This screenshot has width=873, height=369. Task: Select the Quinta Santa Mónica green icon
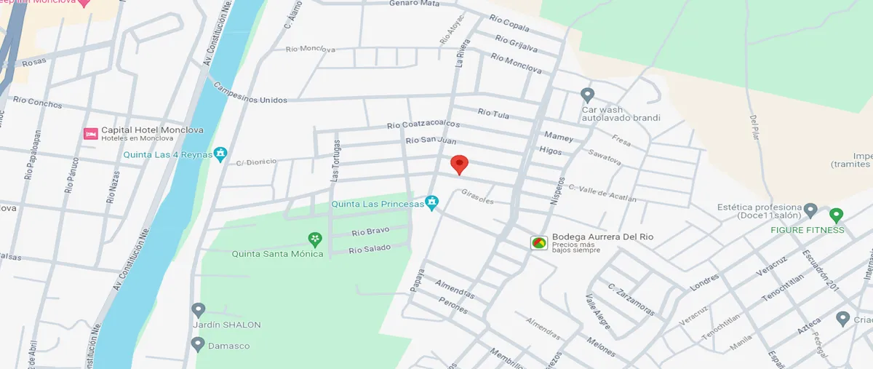(315, 239)
